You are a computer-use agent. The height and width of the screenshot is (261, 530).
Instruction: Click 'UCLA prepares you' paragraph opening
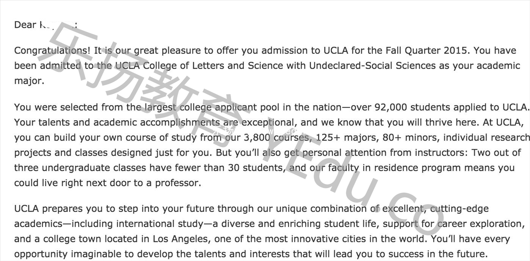[x=56, y=209]
